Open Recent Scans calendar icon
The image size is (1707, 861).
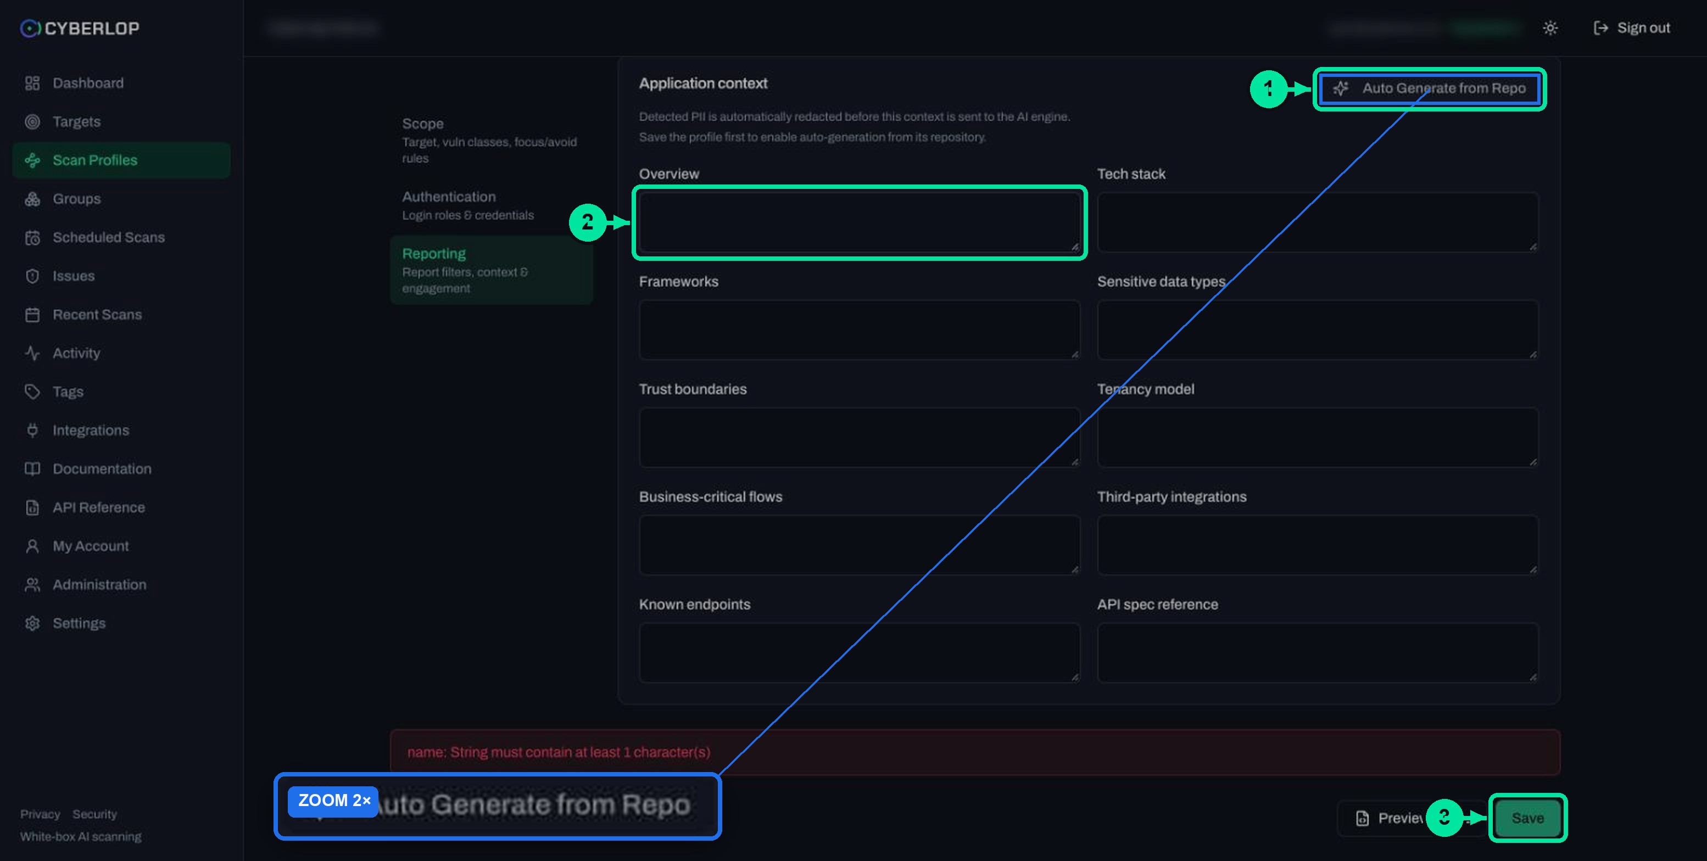(x=32, y=315)
